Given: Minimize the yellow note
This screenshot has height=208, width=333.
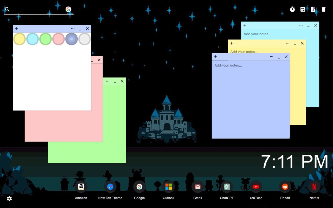Looking at the screenshot, I should (x=295, y=43).
